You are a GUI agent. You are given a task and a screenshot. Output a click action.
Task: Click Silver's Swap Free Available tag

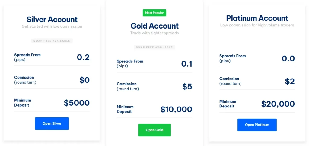(x=52, y=41)
